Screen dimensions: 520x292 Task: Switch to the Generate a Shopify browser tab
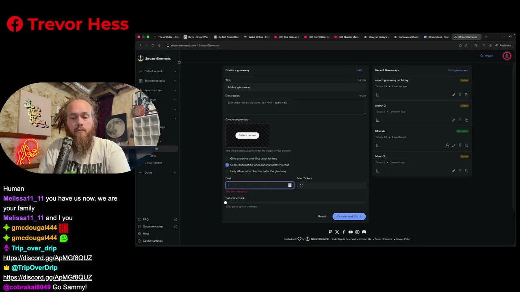(x=407, y=37)
